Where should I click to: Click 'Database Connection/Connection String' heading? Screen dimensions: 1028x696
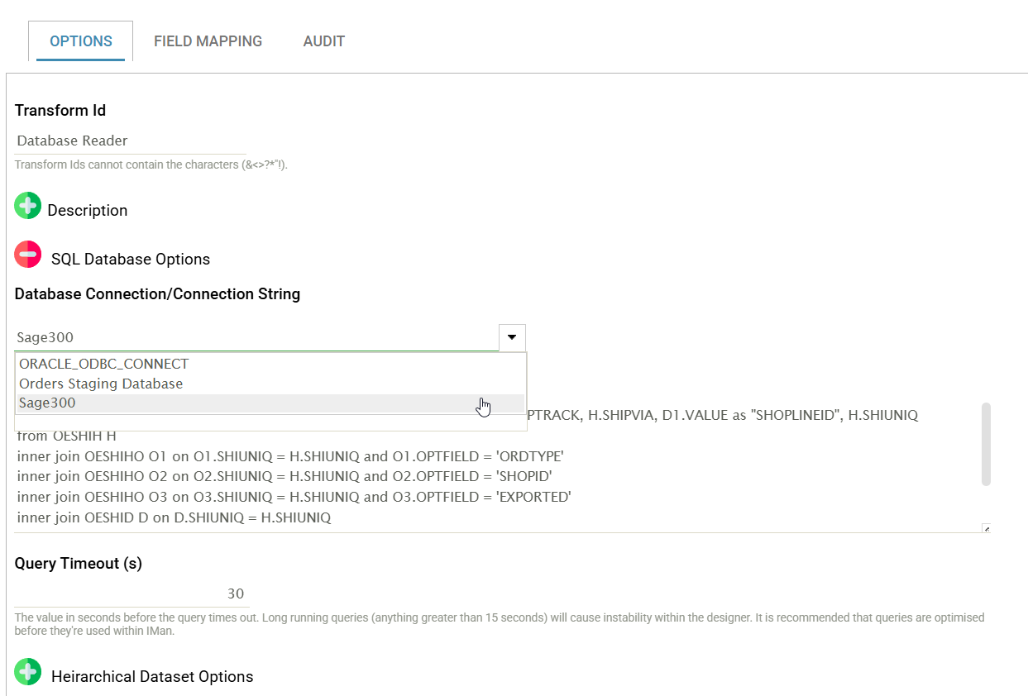tap(157, 293)
